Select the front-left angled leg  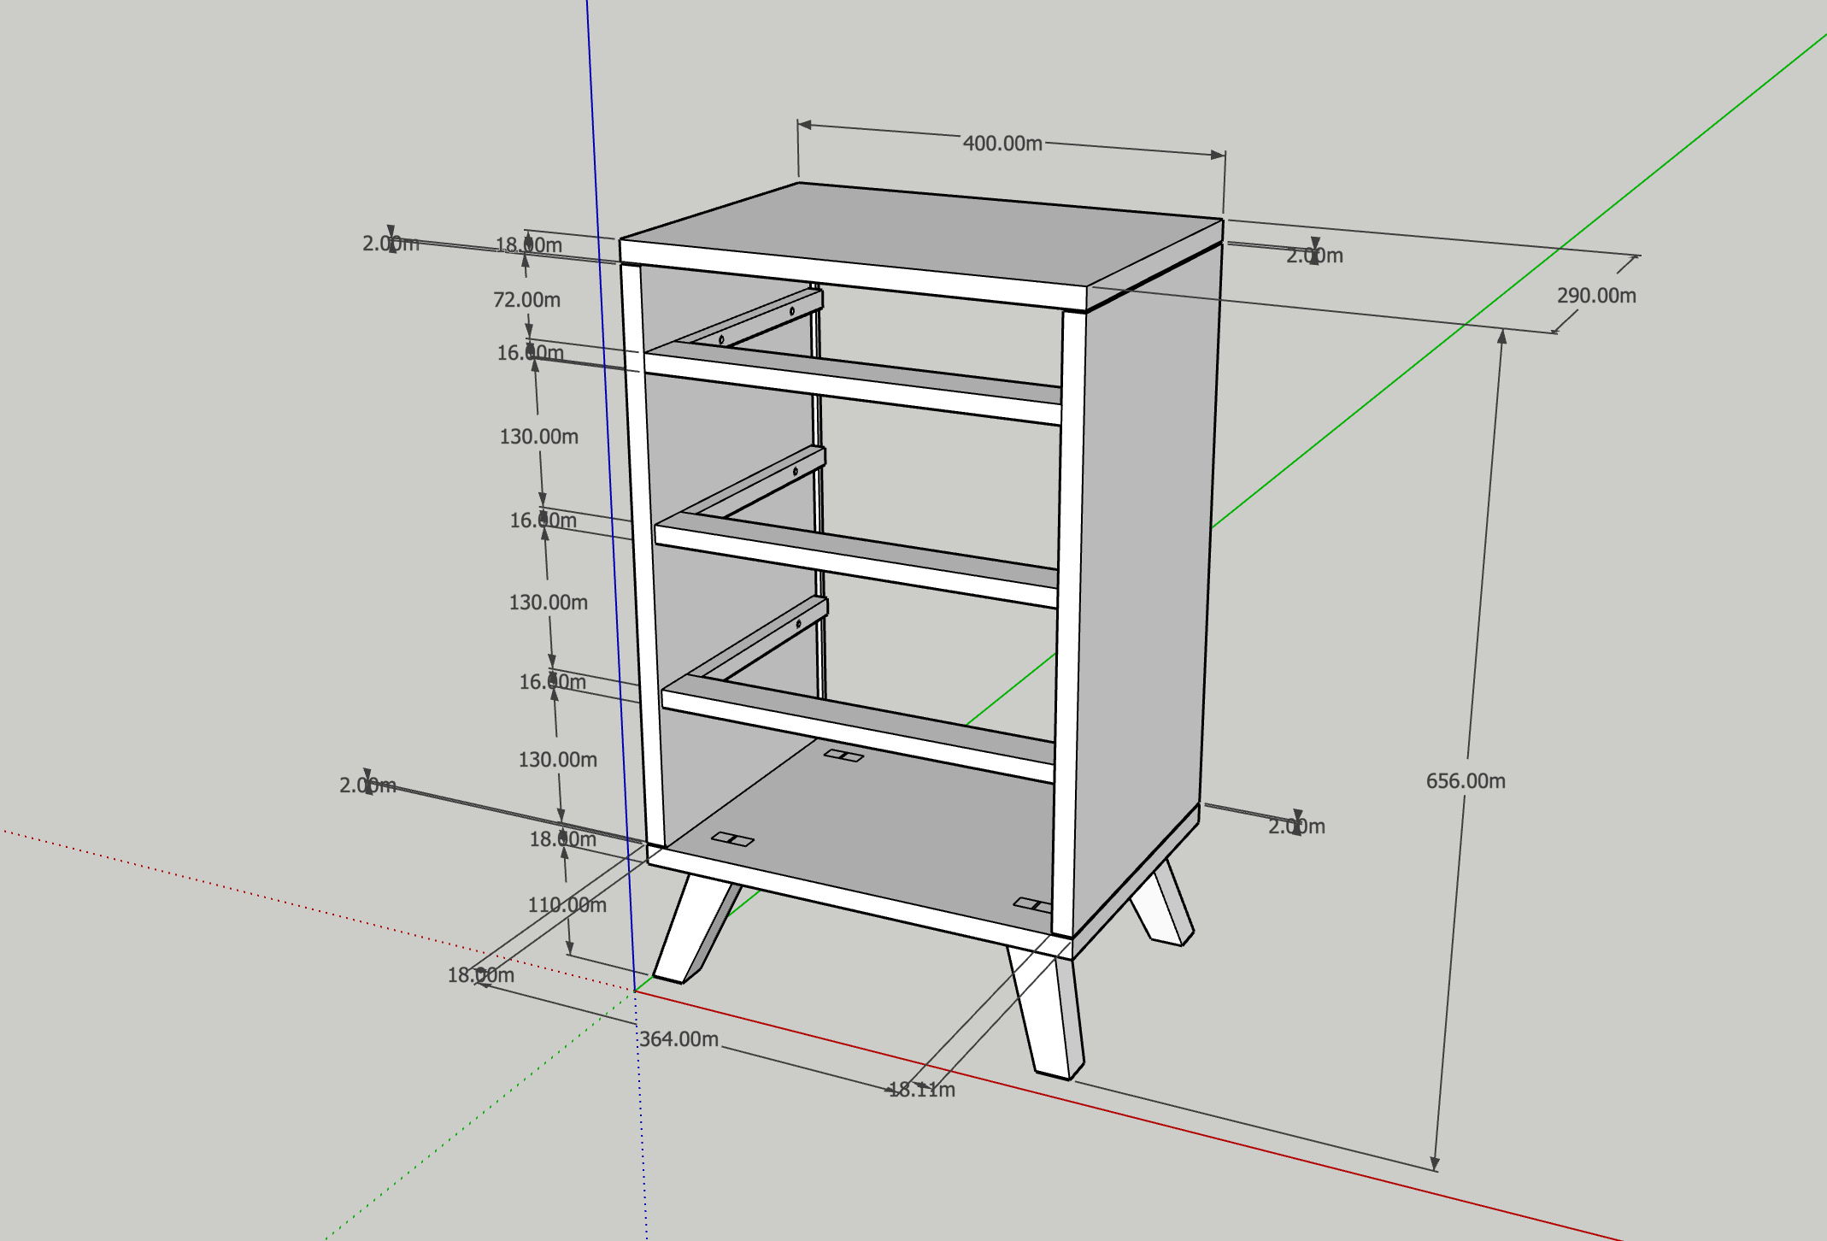click(x=690, y=927)
